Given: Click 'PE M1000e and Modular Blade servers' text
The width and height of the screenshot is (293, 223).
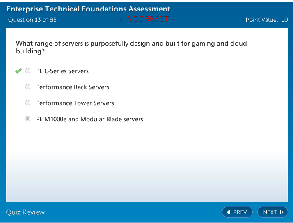Looking at the screenshot, I should coord(89,119).
